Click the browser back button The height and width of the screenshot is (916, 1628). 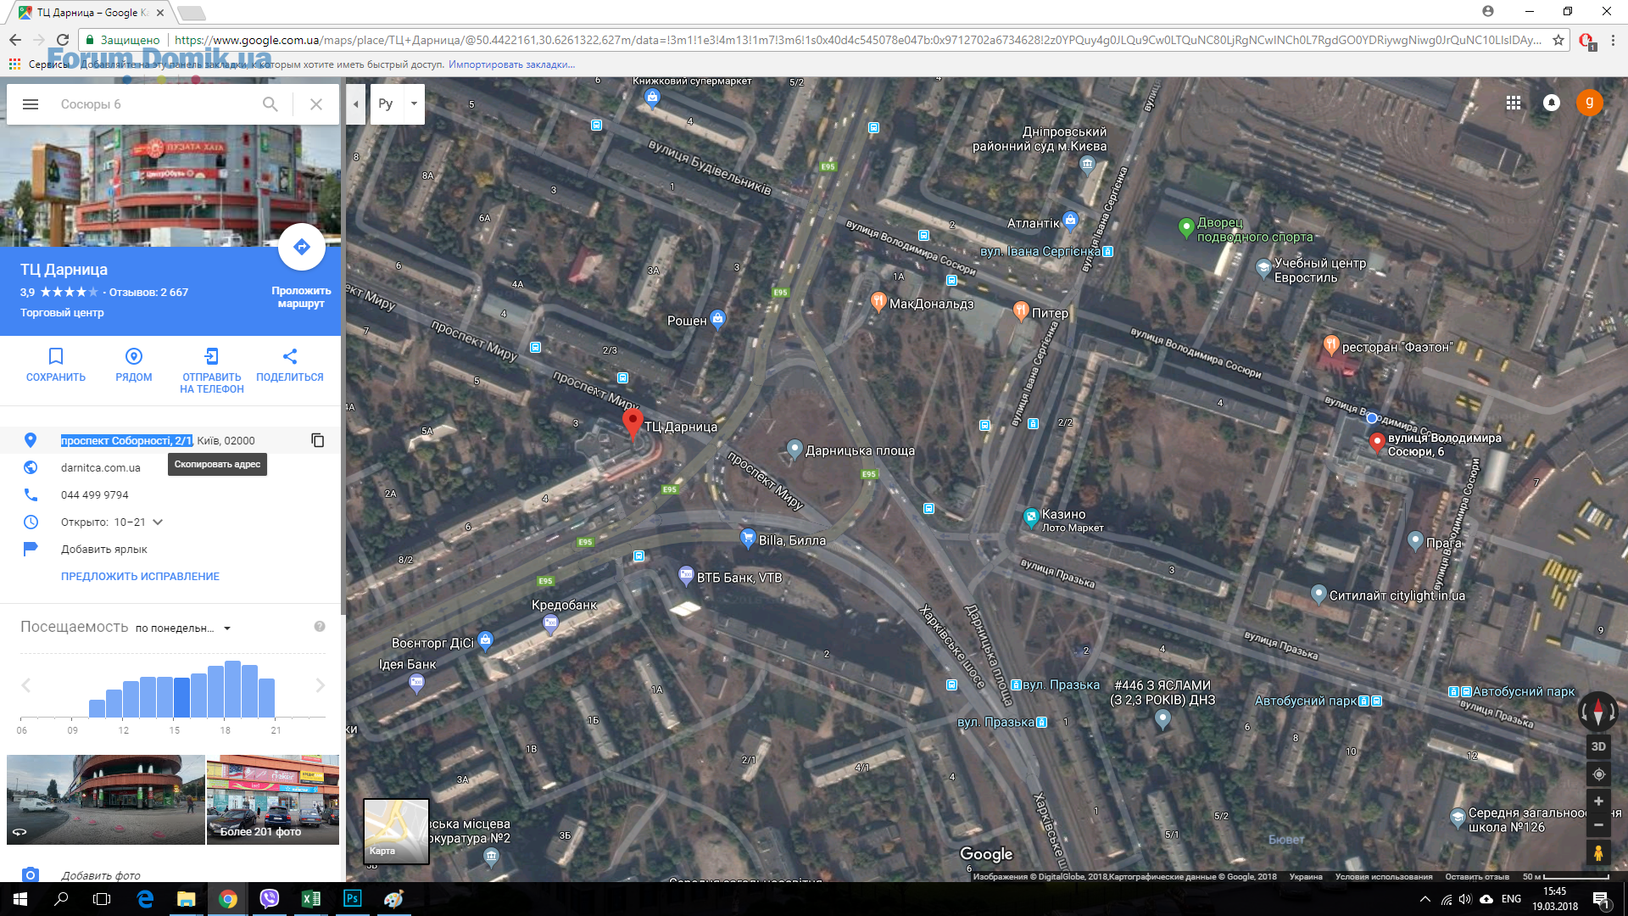tap(15, 40)
